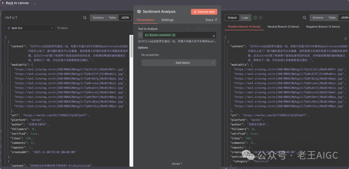Show Output data as JSON
The width and height of the screenshot is (349, 169).
pos(344,17)
